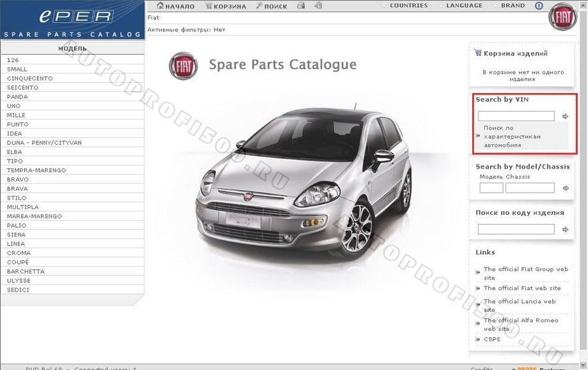Screen dimensions: 588x370
Task: Open Поиск по характеристикам автомобиля link
Action: [512, 136]
